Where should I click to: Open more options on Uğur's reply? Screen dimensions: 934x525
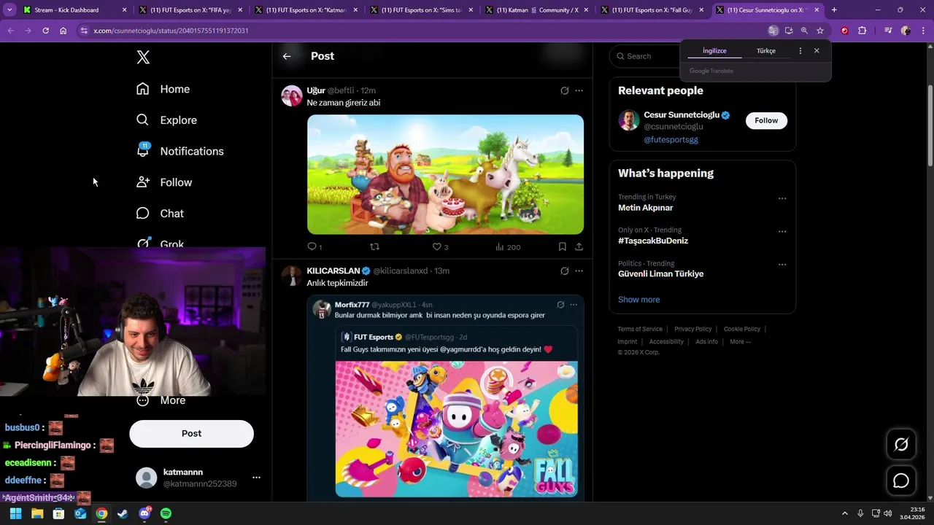(579, 90)
